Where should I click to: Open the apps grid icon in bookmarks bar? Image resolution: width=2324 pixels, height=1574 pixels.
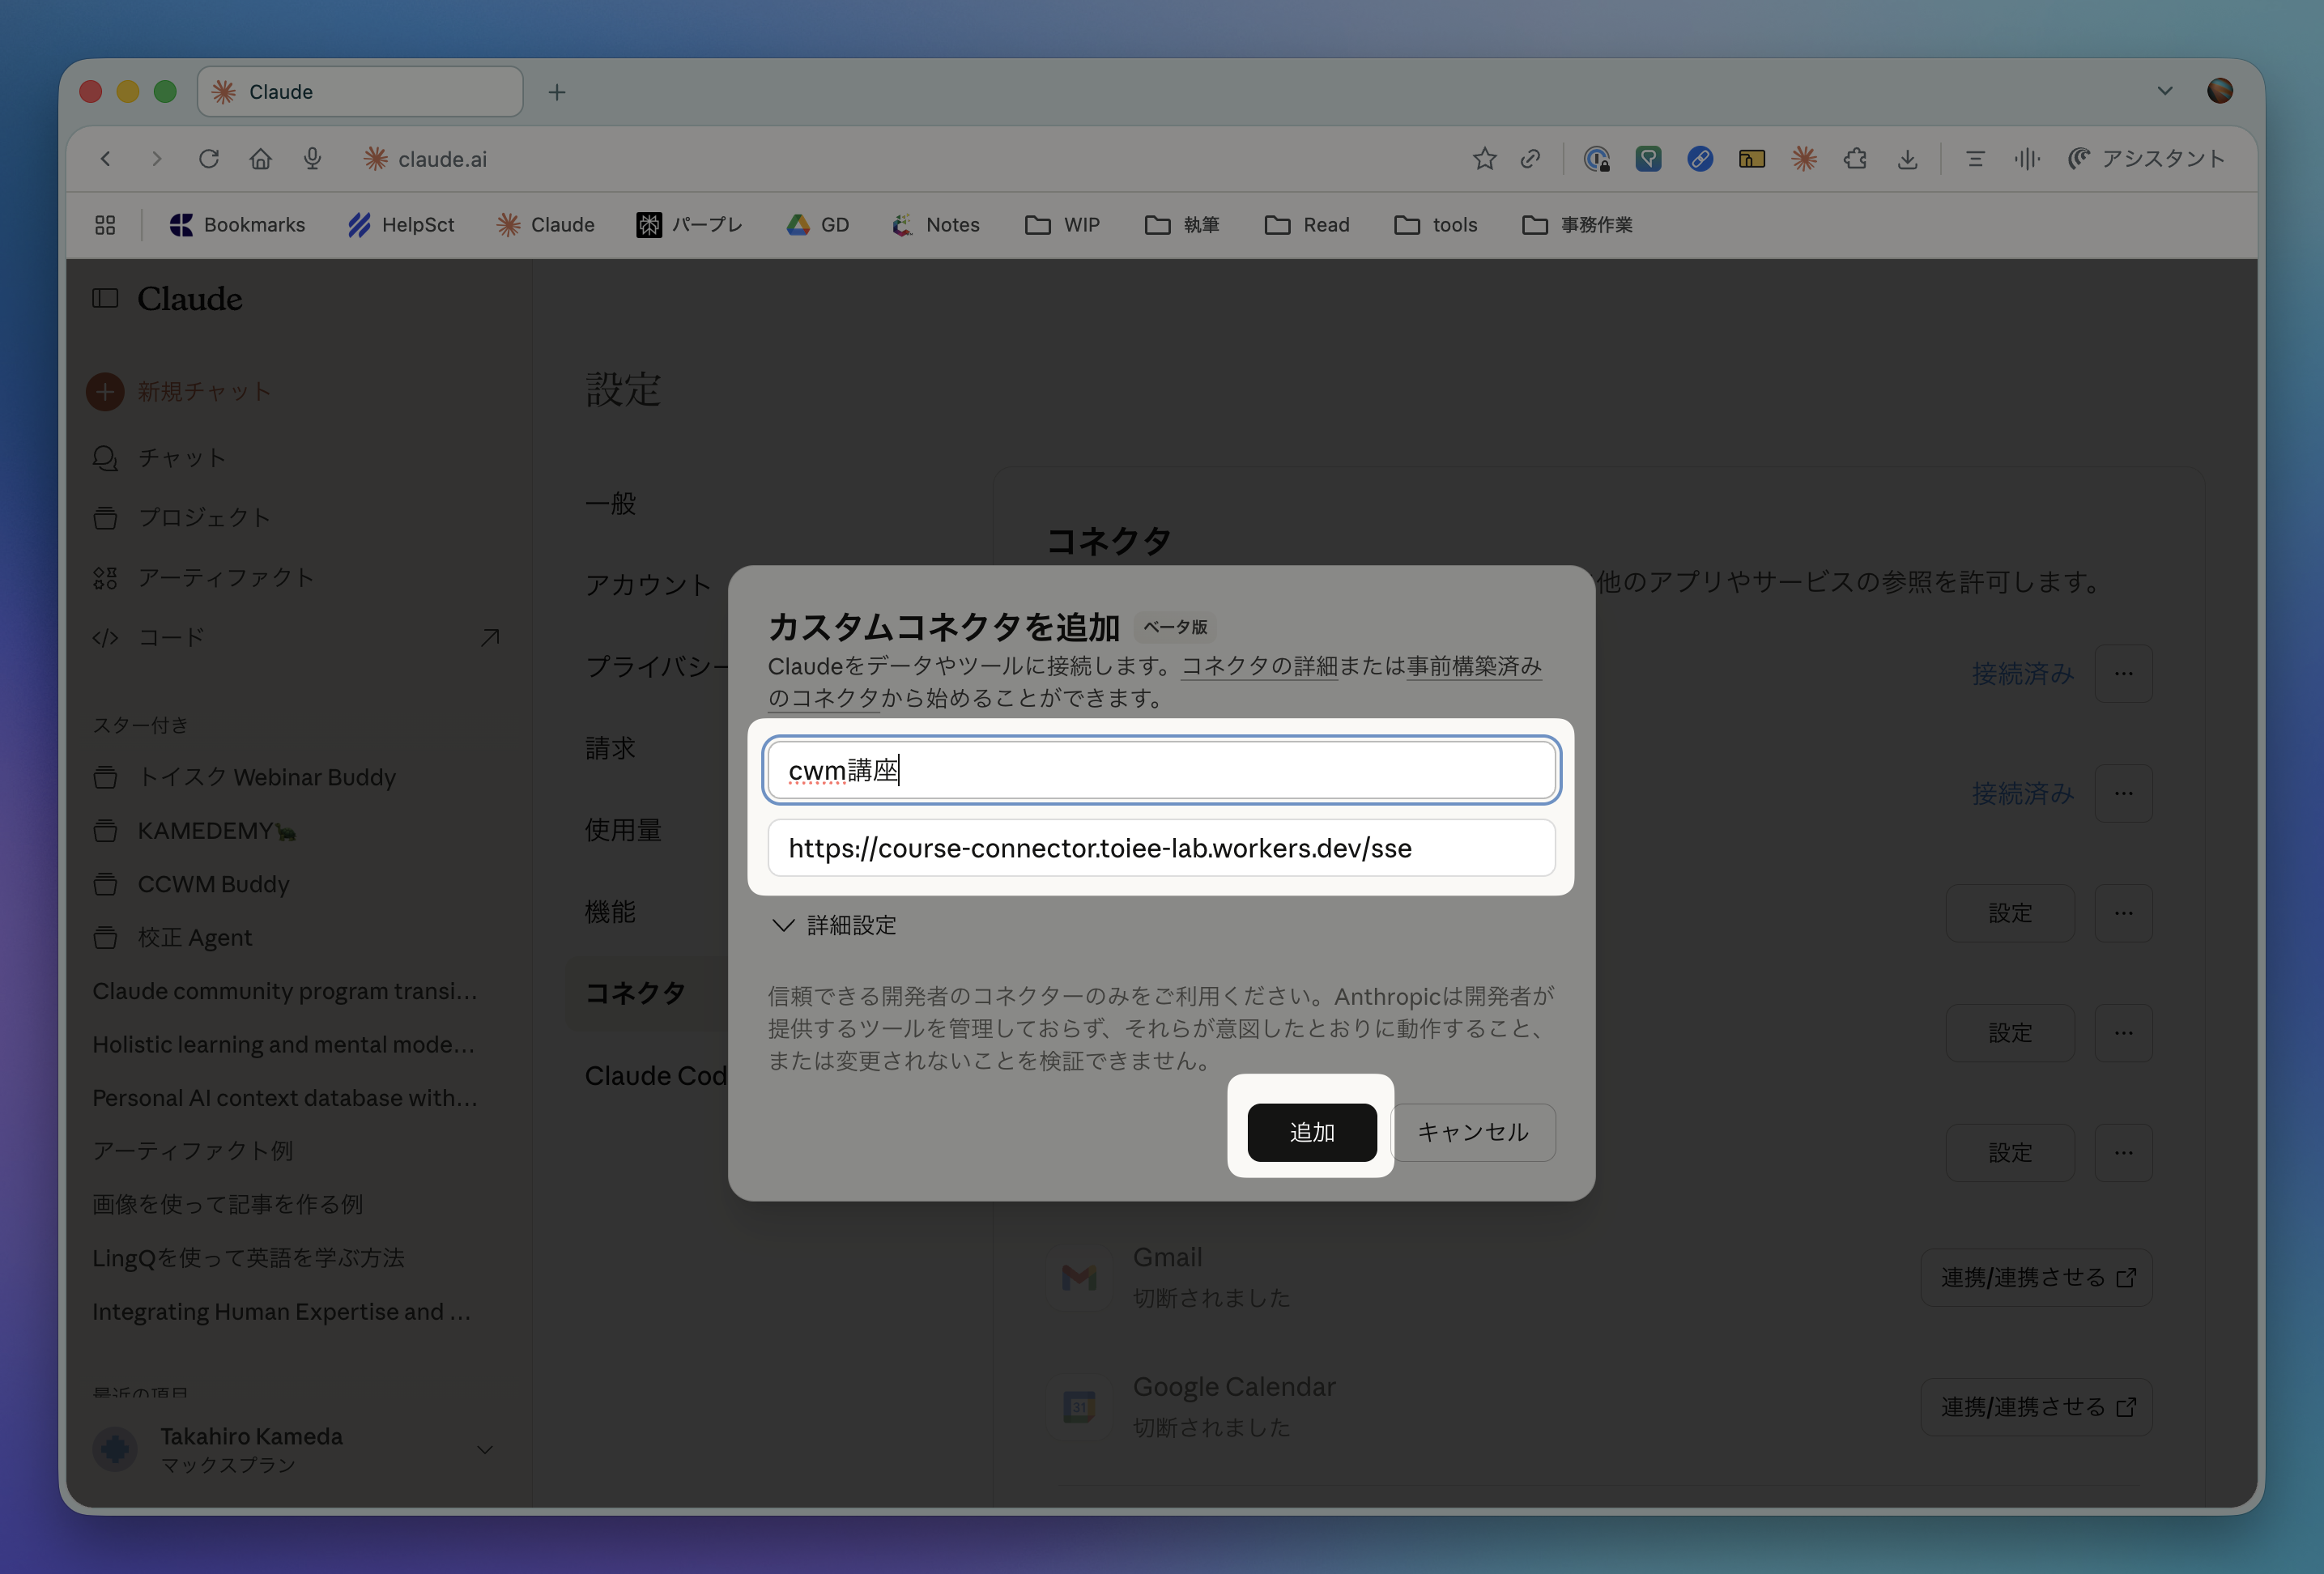[105, 225]
